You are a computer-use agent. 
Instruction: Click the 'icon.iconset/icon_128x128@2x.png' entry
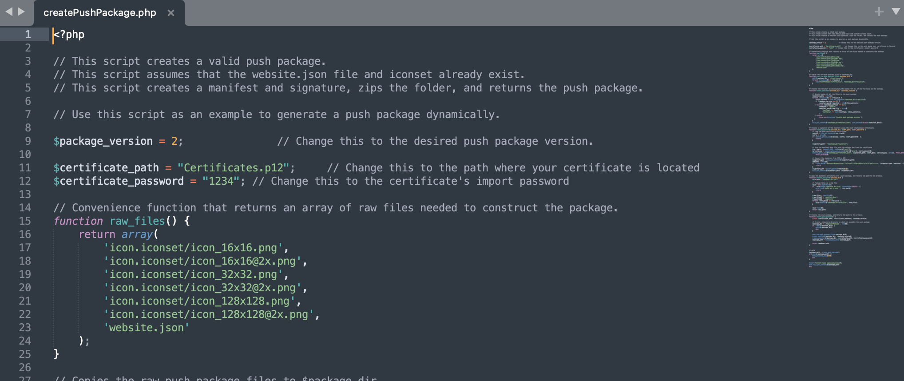(x=209, y=314)
